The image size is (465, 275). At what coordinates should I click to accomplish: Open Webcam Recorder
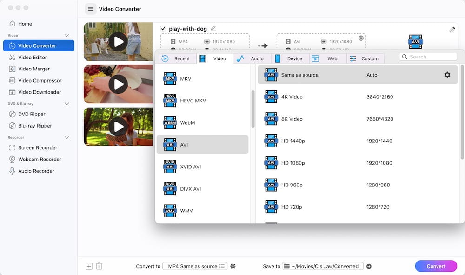40,159
